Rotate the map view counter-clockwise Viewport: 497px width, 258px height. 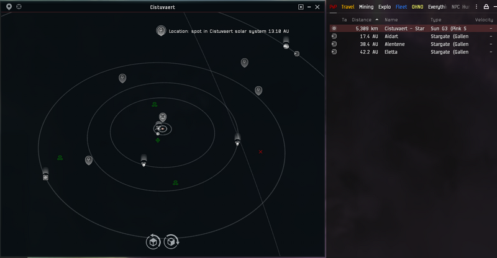[x=153, y=242]
